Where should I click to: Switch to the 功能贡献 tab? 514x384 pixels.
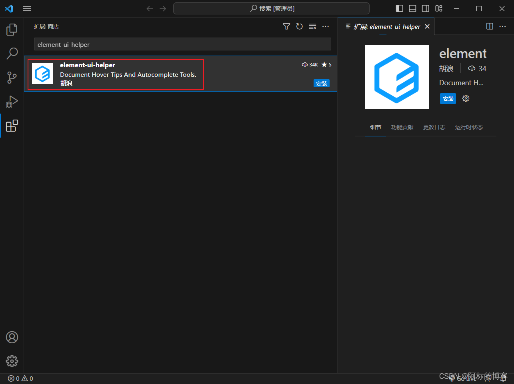pyautogui.click(x=402, y=127)
